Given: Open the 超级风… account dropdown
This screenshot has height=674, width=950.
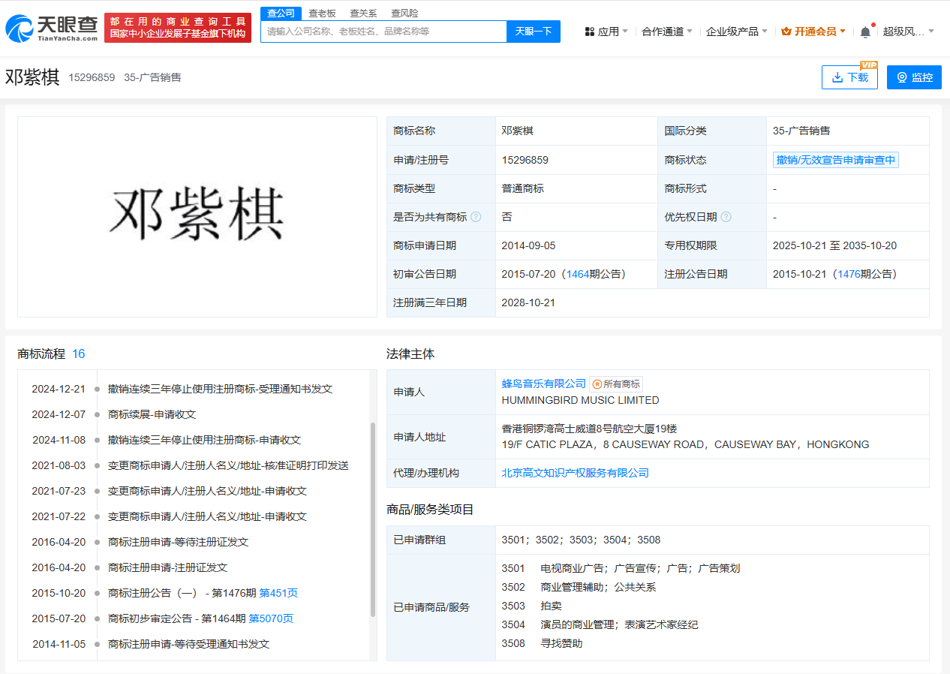Looking at the screenshot, I should 909,32.
